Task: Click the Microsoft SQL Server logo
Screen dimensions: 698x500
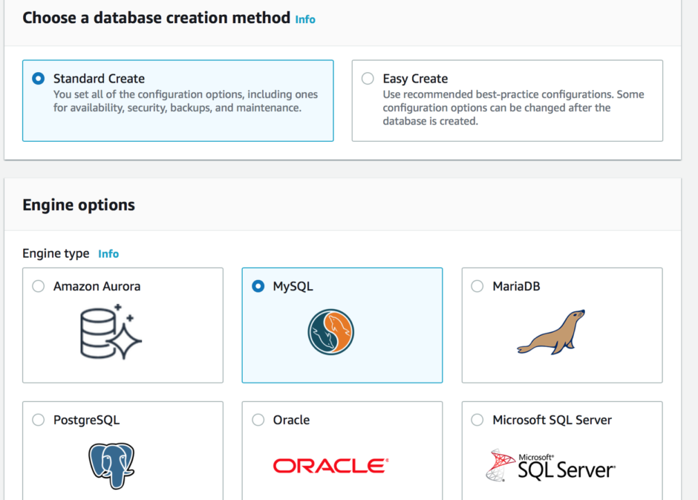Action: tap(551, 466)
